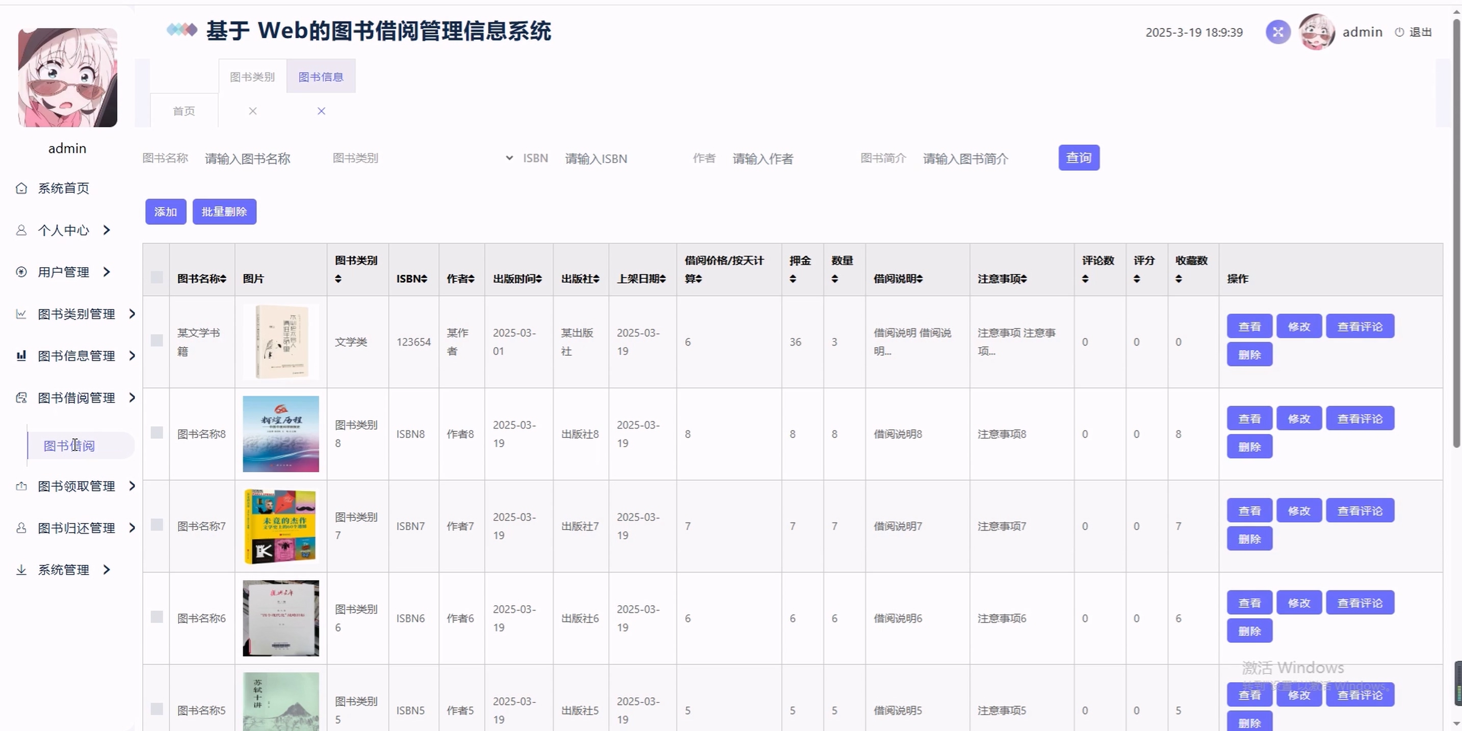Viewport: 1462px width, 731px height.
Task: Click the icon beside 图书借阅管理
Action: (x=21, y=398)
